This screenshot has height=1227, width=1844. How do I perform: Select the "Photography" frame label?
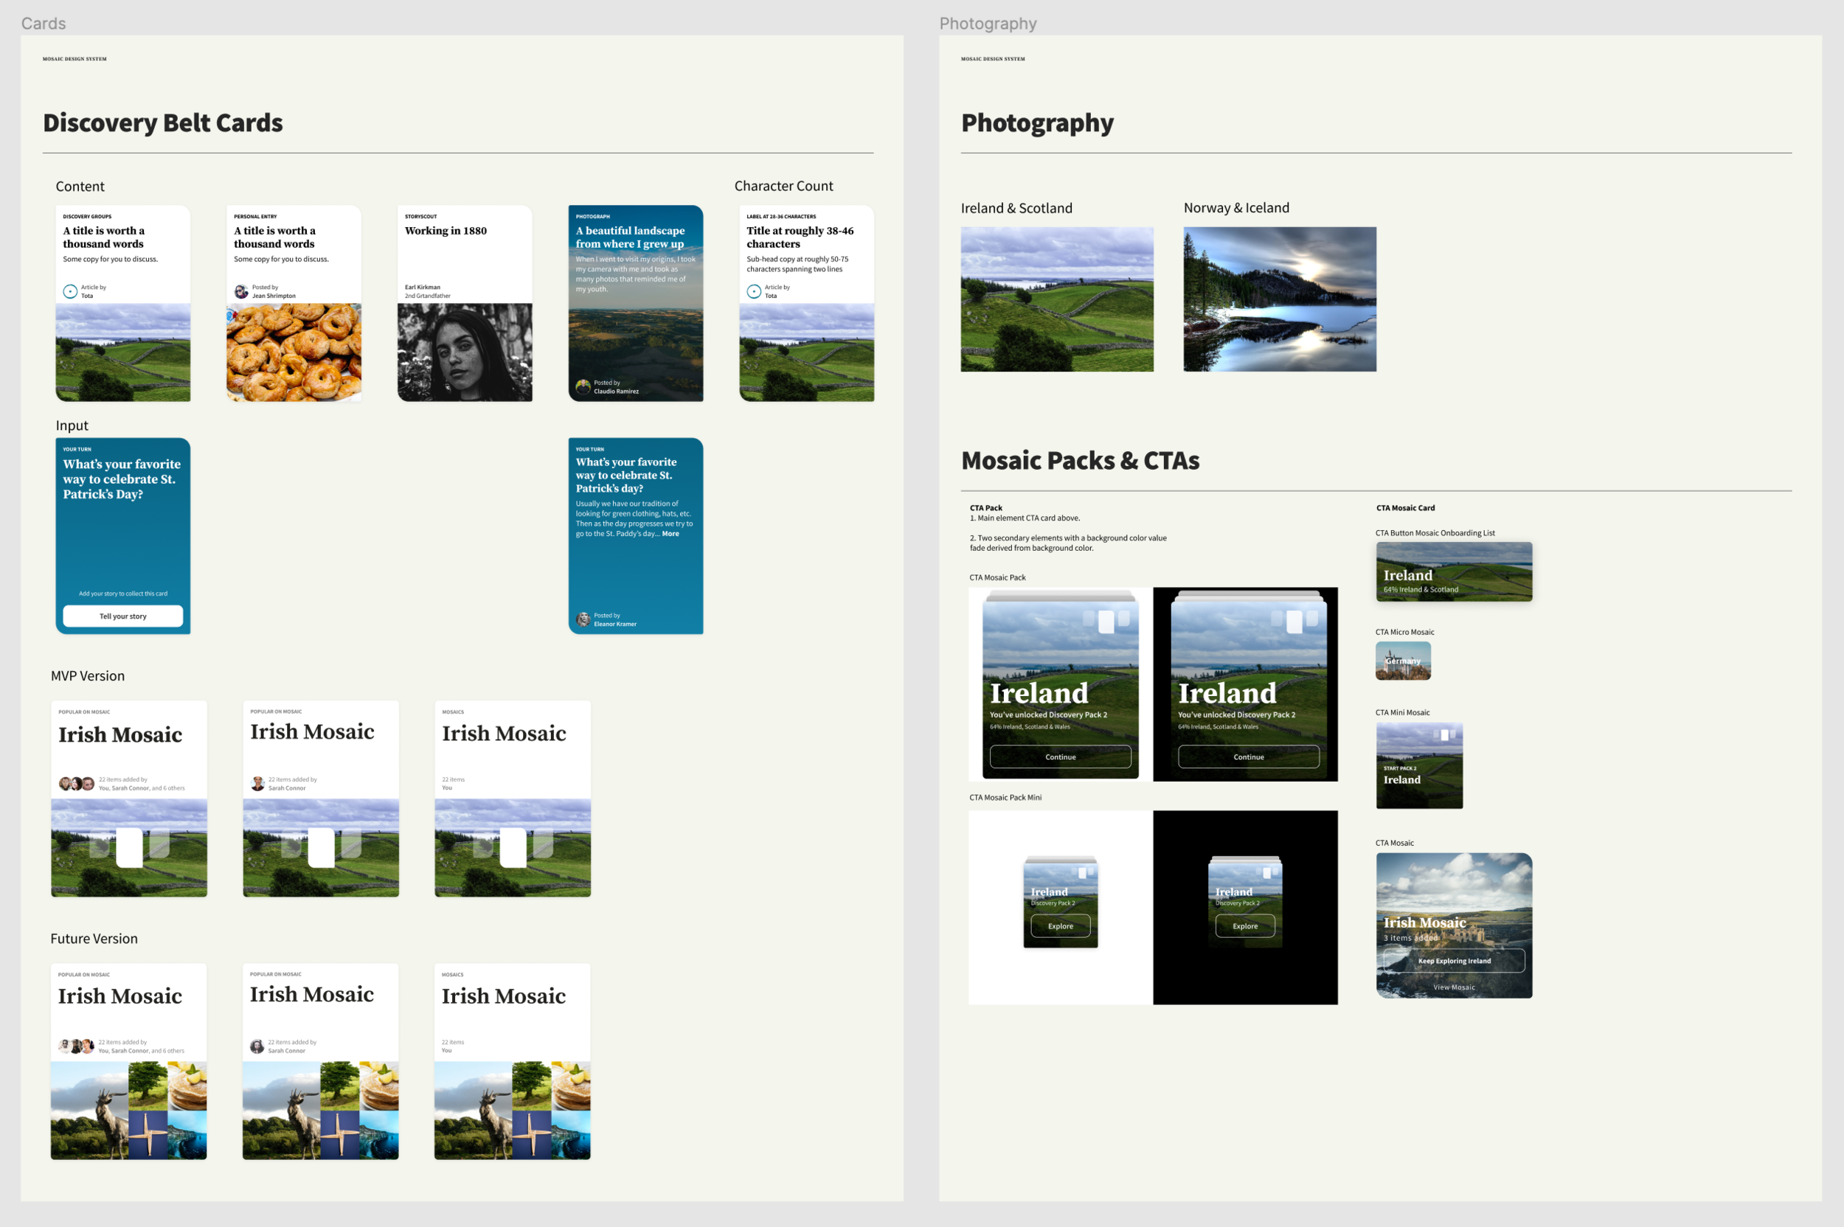[x=988, y=24]
